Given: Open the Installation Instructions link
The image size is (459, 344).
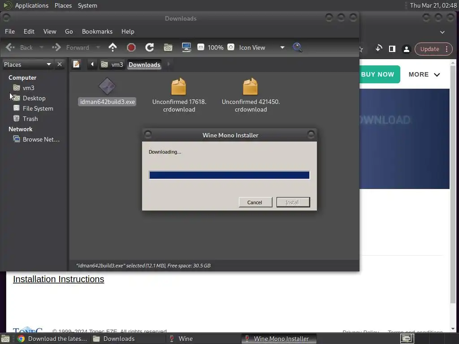Looking at the screenshot, I should coord(59,279).
